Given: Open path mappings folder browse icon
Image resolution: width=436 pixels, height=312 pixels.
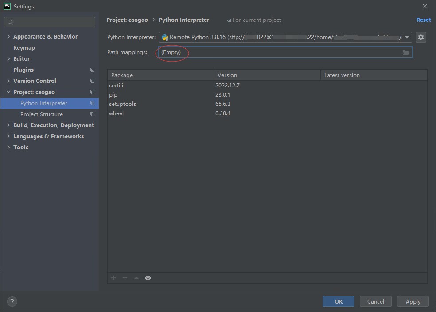Looking at the screenshot, I should coord(406,53).
